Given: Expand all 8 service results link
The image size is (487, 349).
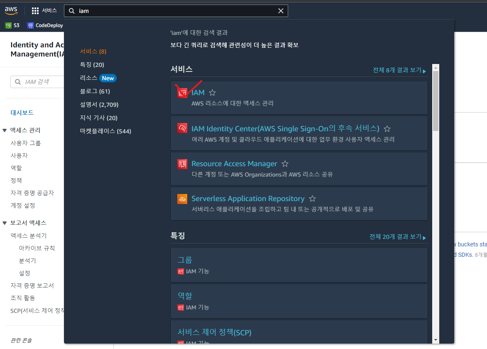Looking at the screenshot, I should pos(399,70).
